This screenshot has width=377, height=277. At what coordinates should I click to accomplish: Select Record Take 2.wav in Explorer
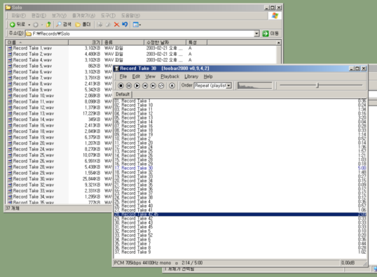(32, 55)
